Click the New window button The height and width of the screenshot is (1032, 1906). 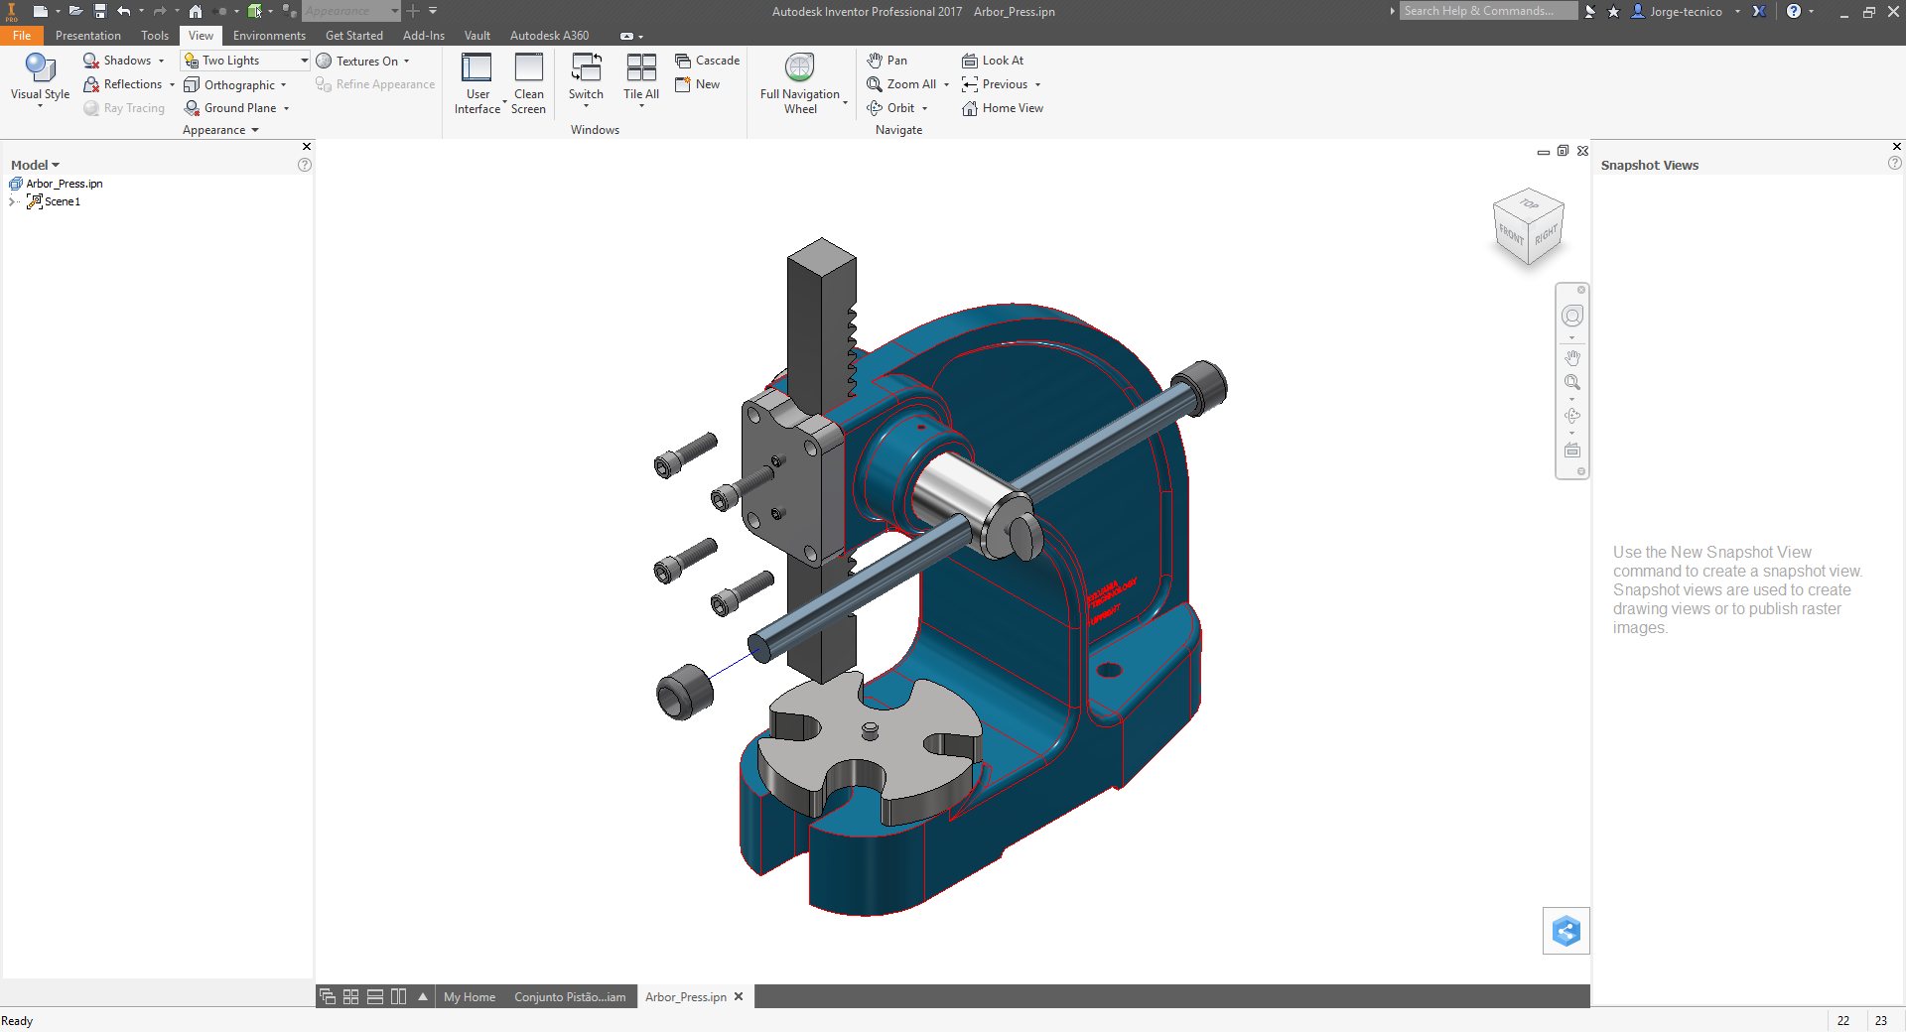click(698, 84)
